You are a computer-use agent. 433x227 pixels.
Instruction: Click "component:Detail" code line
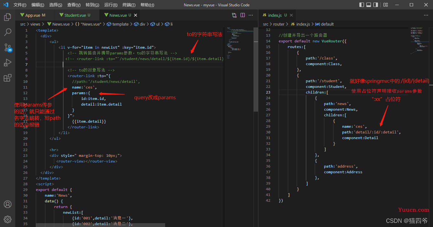coord(360,138)
